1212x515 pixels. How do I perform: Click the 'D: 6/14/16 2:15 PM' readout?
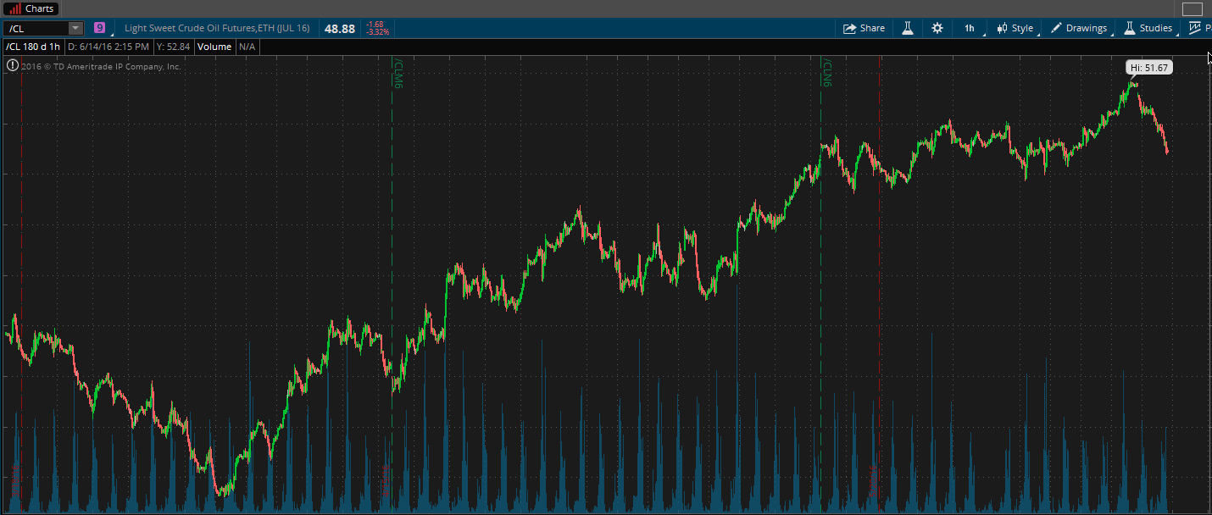coord(108,47)
